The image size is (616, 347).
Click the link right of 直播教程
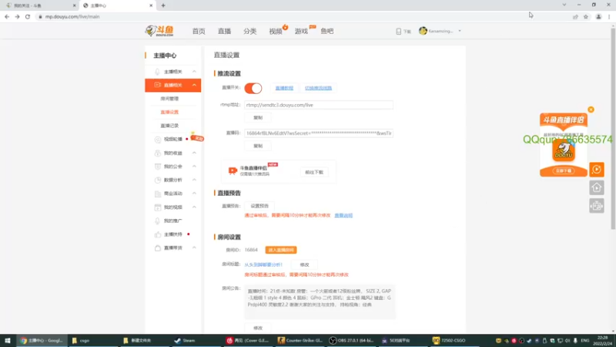tap(318, 88)
